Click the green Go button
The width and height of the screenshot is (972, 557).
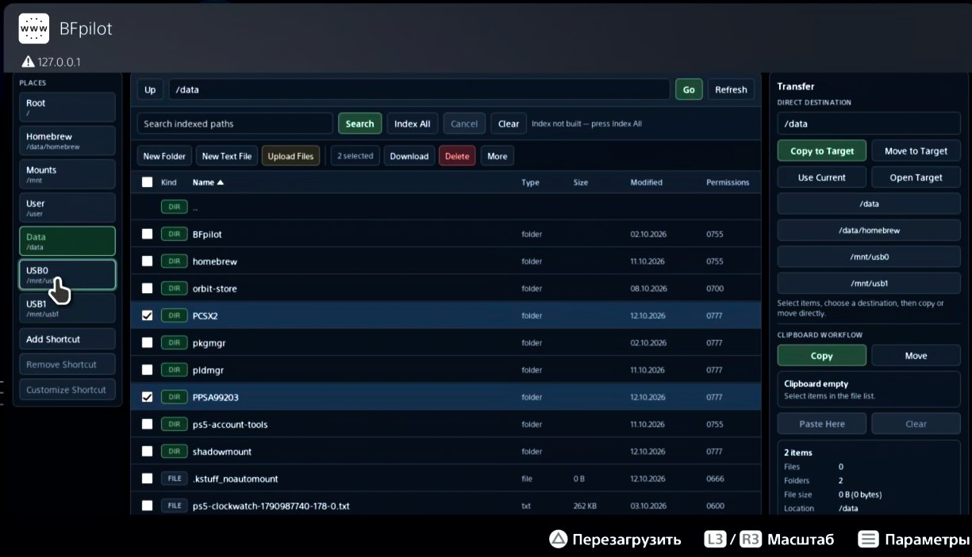tap(689, 90)
